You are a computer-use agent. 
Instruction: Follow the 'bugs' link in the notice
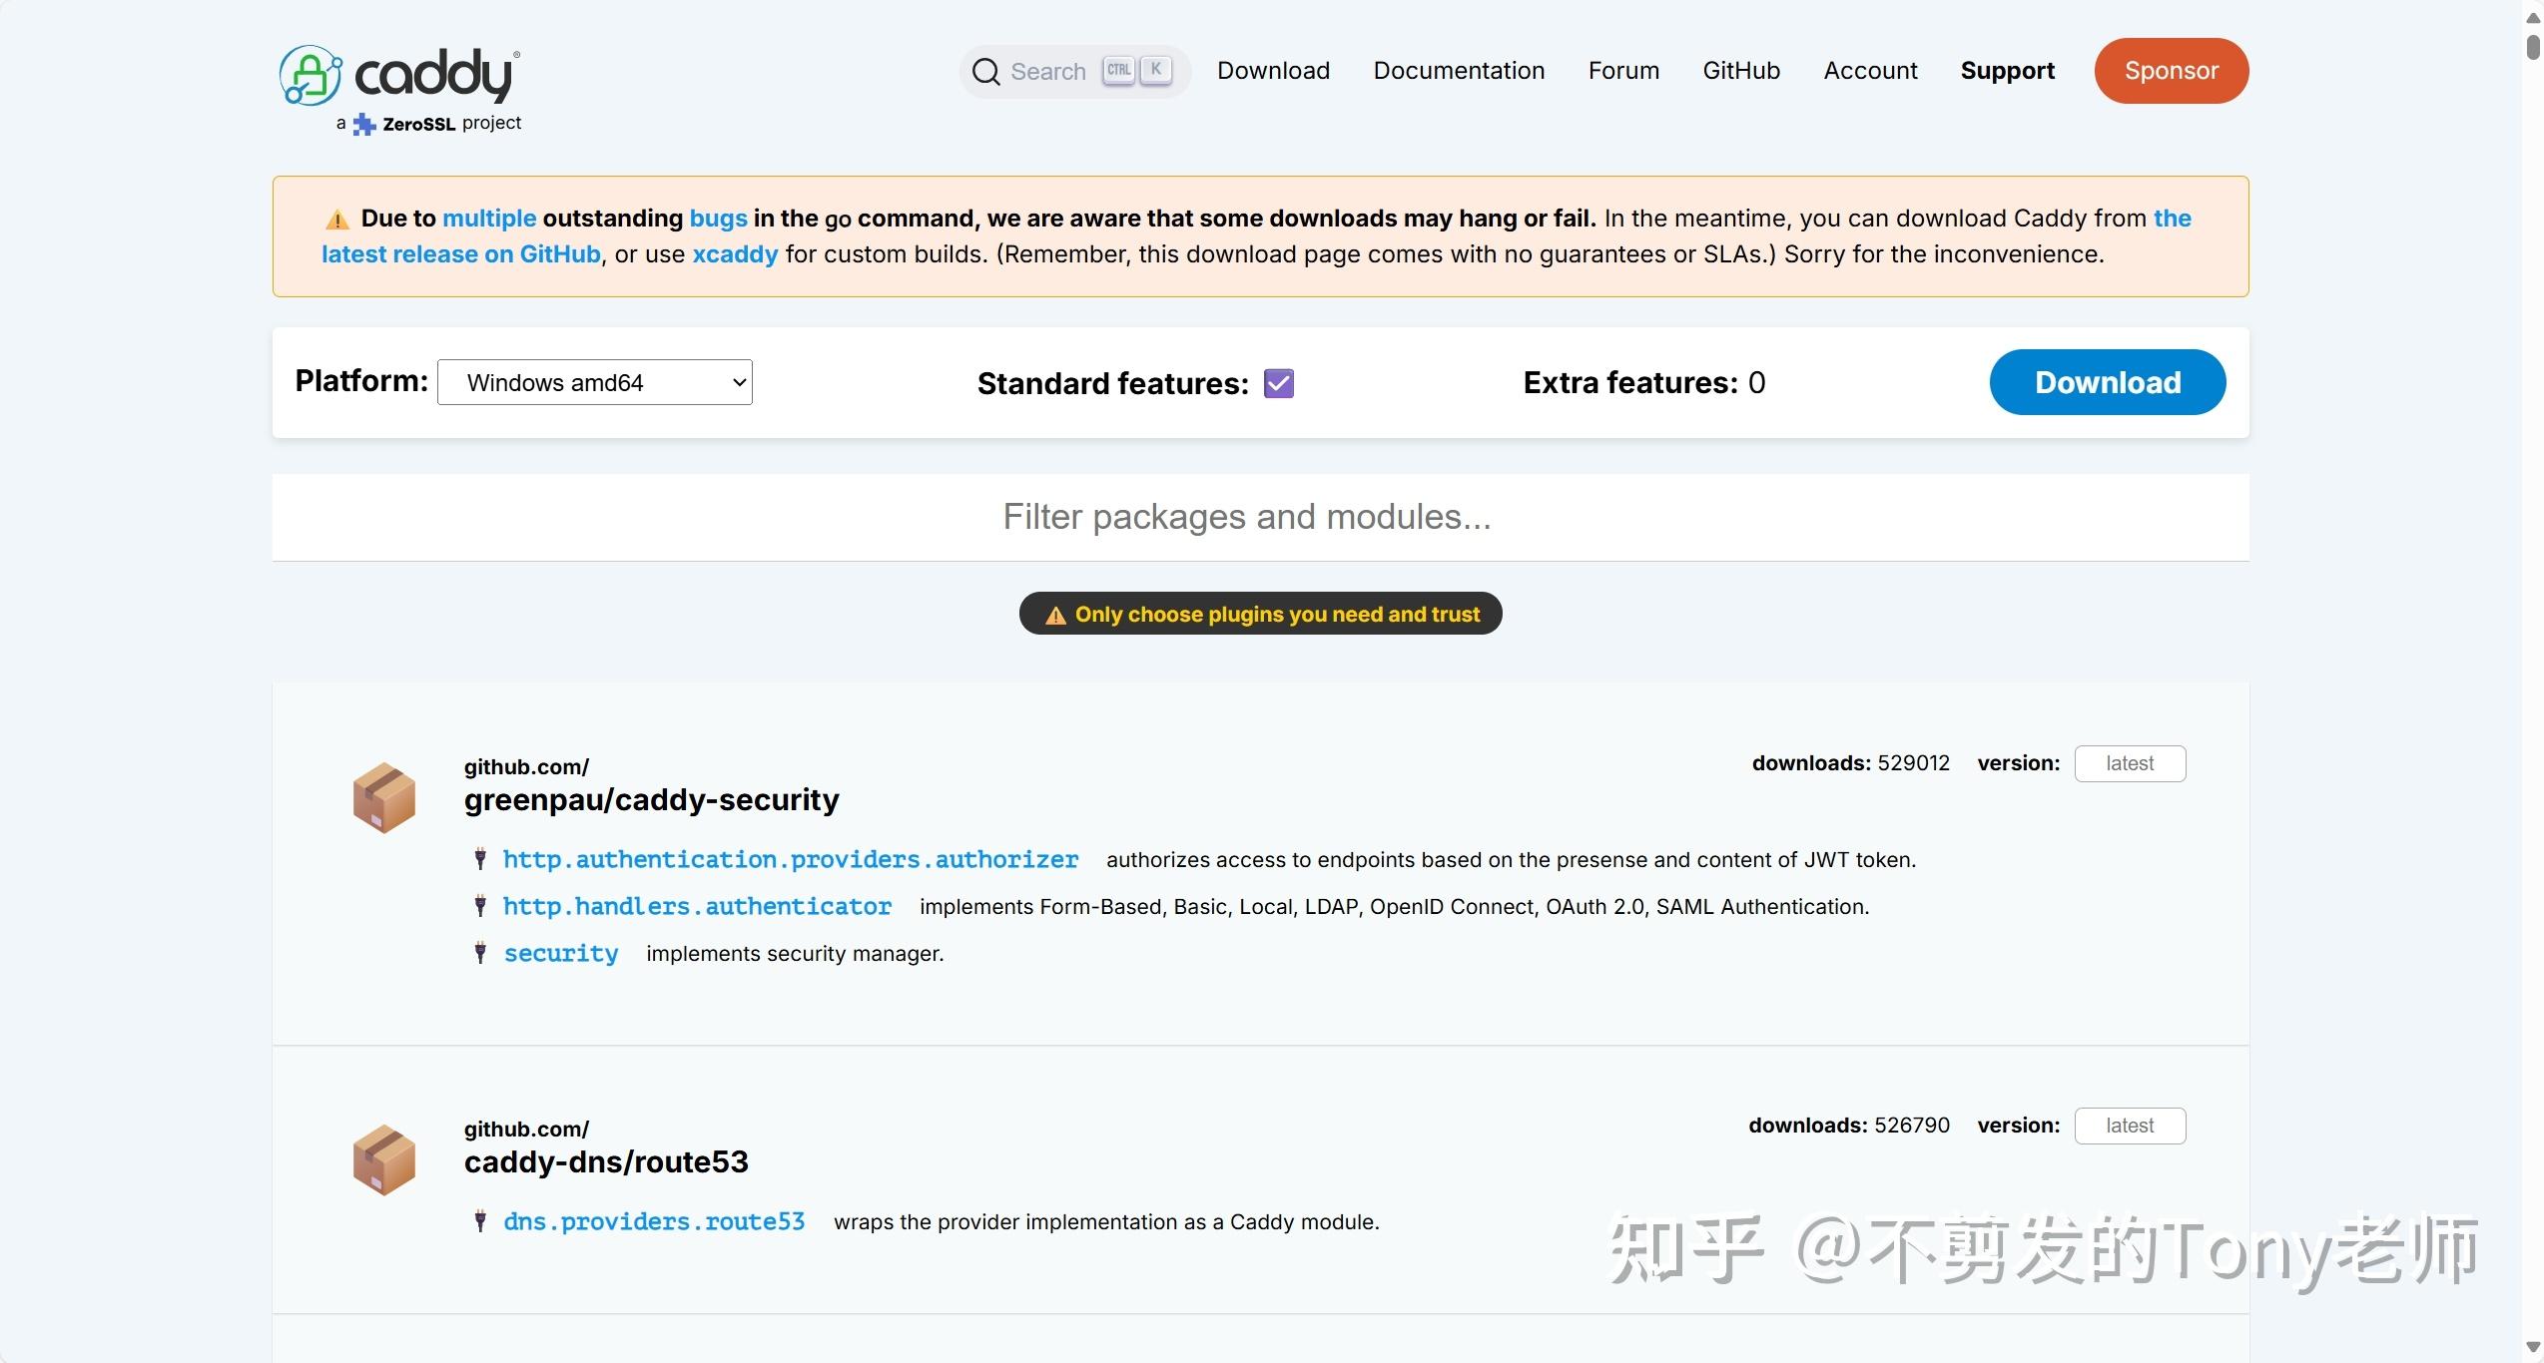pyautogui.click(x=718, y=219)
